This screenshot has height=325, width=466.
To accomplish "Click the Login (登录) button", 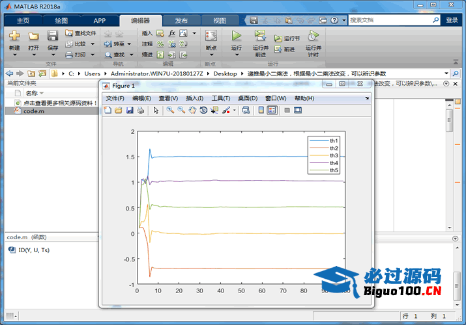I will pos(452,20).
